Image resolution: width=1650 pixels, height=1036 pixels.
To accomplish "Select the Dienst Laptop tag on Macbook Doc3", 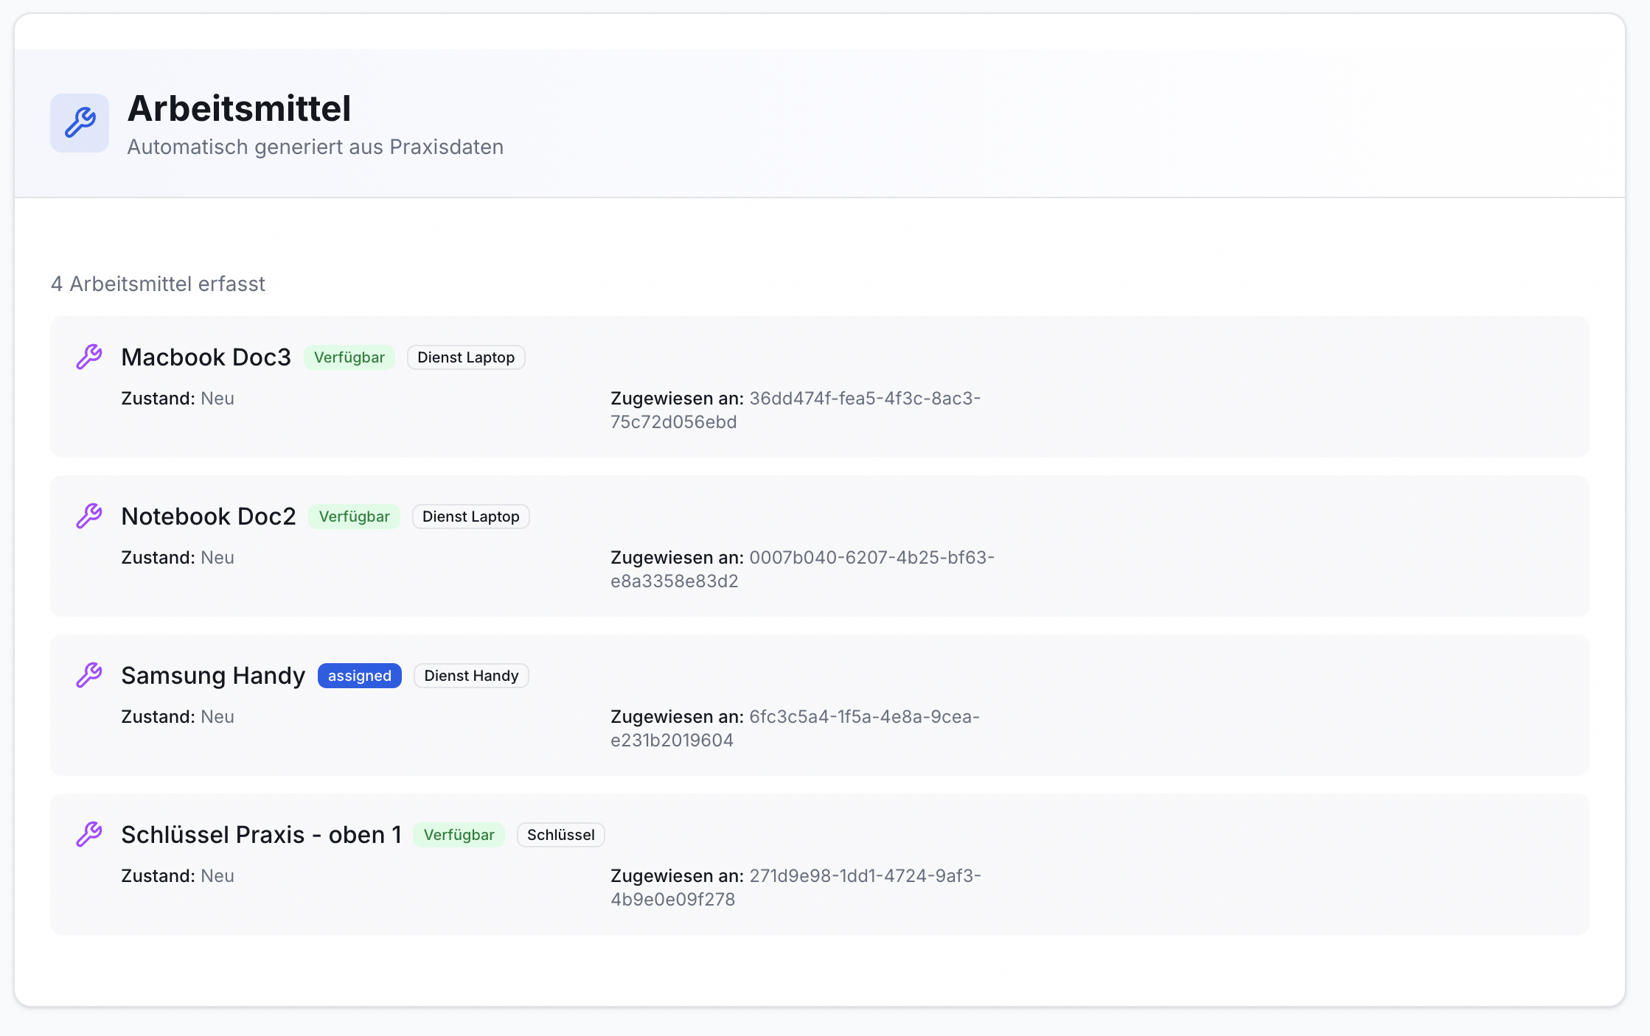I will click(x=466, y=357).
